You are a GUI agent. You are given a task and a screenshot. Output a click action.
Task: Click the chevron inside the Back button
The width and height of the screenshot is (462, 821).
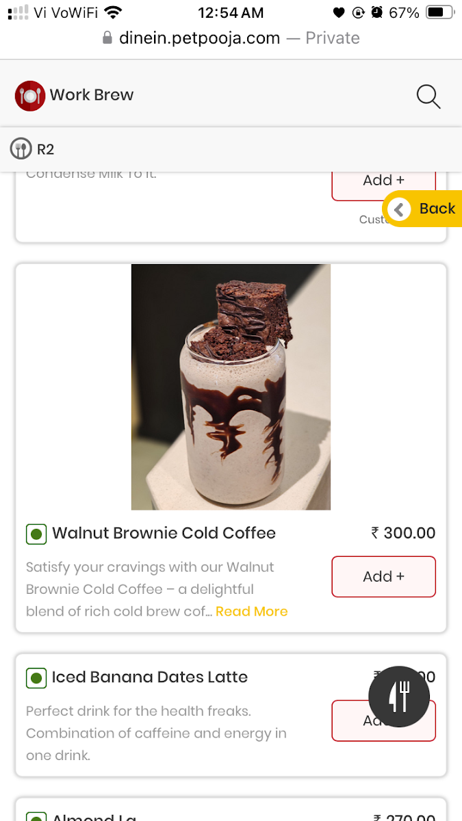[x=399, y=209]
